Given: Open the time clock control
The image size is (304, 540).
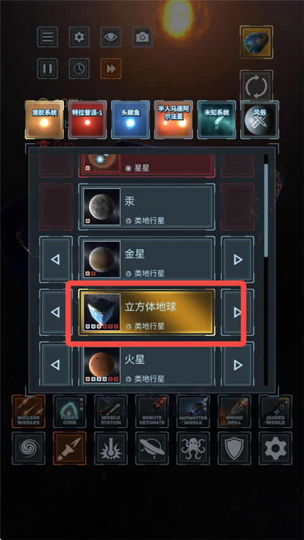Looking at the screenshot, I should click(79, 68).
